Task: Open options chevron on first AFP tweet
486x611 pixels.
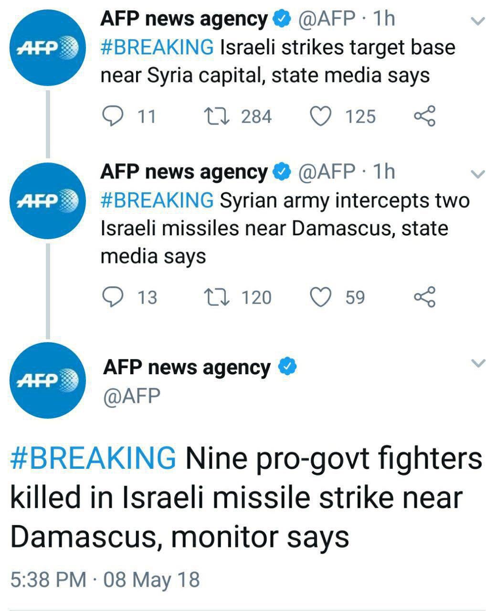Action: (477, 21)
